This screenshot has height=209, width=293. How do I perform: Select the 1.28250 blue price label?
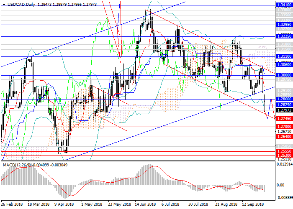[284, 105]
